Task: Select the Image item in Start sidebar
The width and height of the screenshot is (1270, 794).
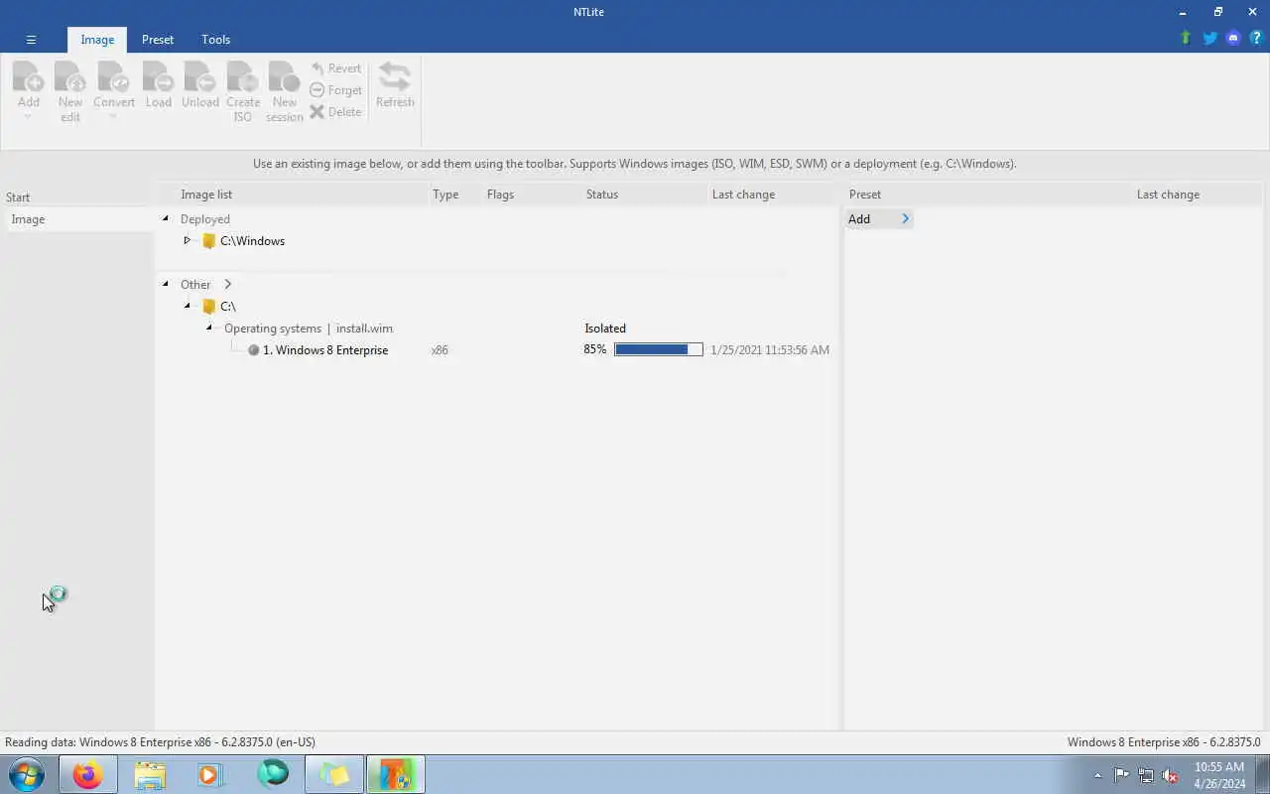Action: [79, 219]
